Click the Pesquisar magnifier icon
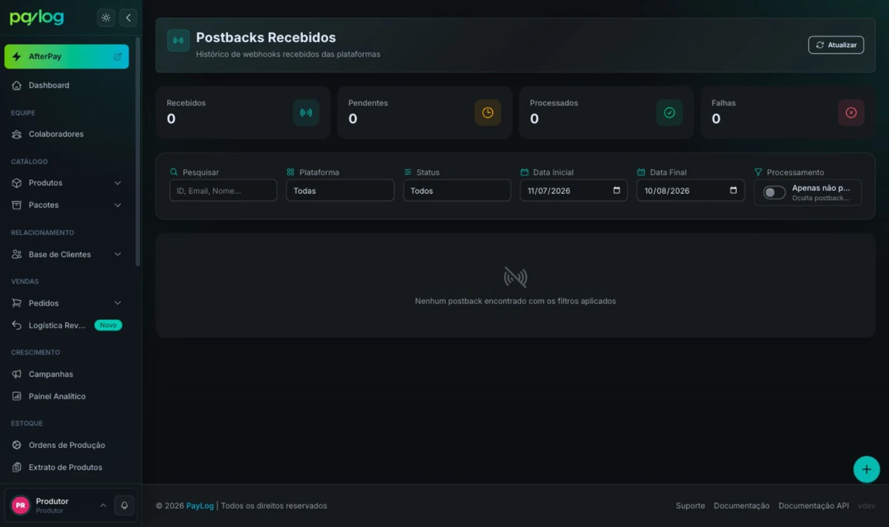Image resolution: width=889 pixels, height=527 pixels. pos(174,172)
